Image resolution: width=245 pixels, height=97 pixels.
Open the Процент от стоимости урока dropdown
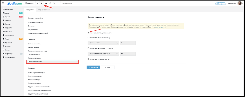coord(103,54)
